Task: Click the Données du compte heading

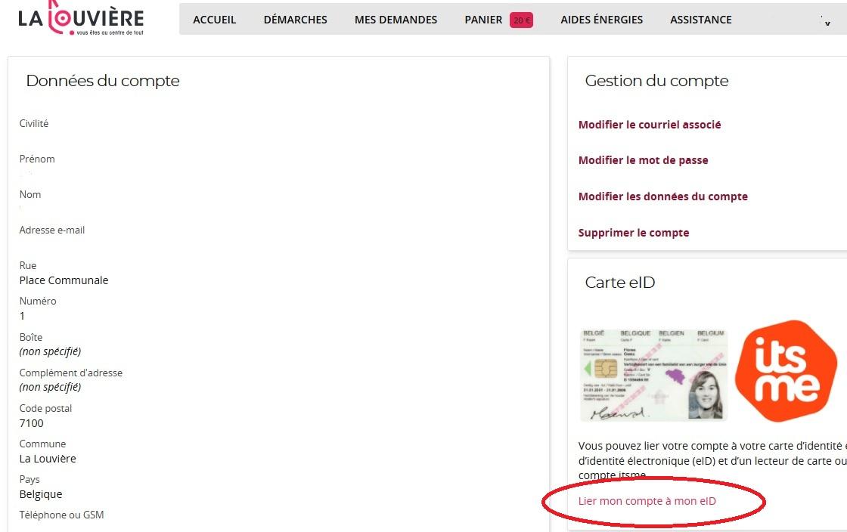Action: [x=103, y=81]
